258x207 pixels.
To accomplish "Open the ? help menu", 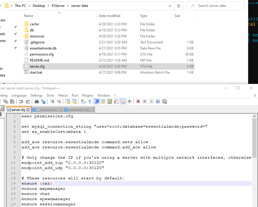I will [x=115, y=95].
